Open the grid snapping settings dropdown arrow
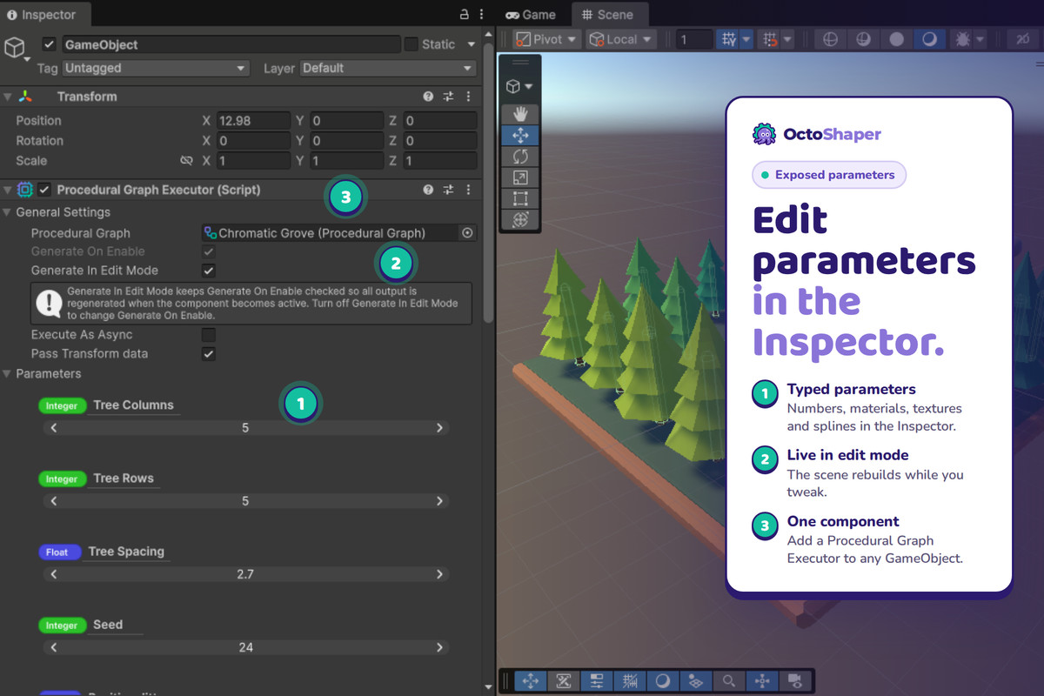This screenshot has width=1044, height=696. [x=787, y=39]
